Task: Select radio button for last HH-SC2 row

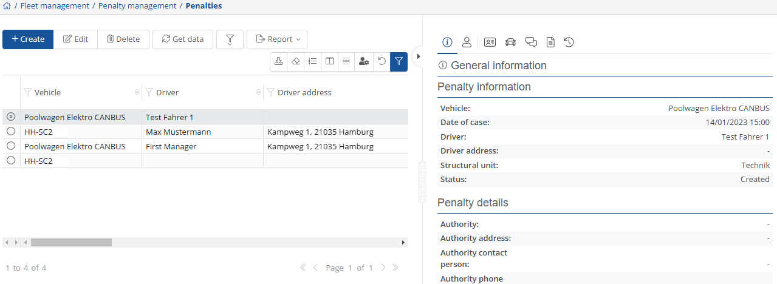Action: click(x=10, y=161)
